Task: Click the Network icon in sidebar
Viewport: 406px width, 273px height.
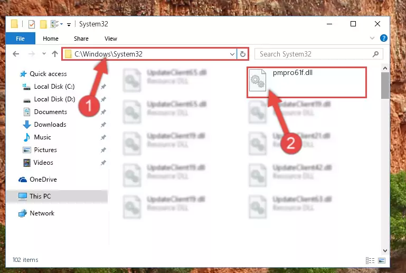Action: point(23,213)
